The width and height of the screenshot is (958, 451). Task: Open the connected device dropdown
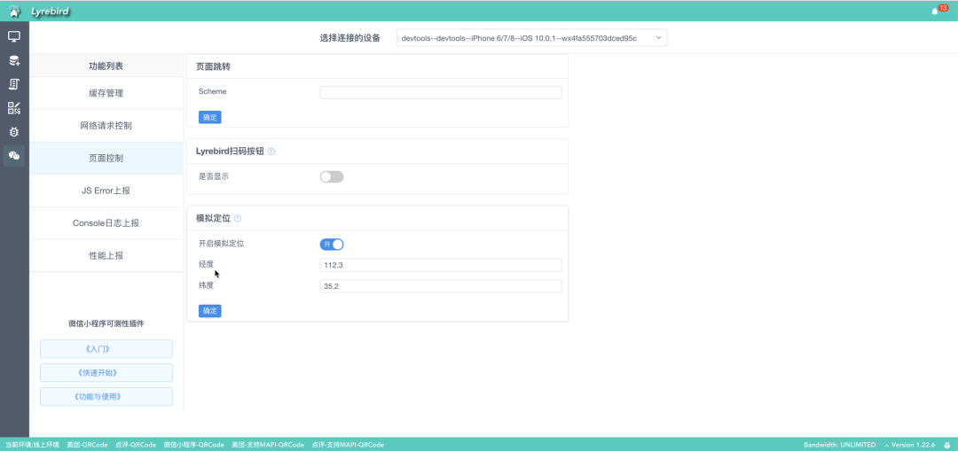point(531,38)
